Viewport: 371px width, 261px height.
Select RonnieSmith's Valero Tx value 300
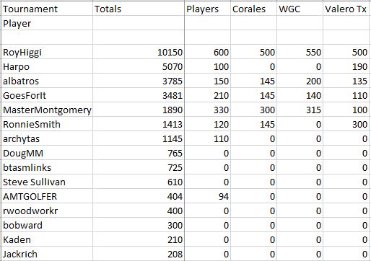click(x=346, y=124)
